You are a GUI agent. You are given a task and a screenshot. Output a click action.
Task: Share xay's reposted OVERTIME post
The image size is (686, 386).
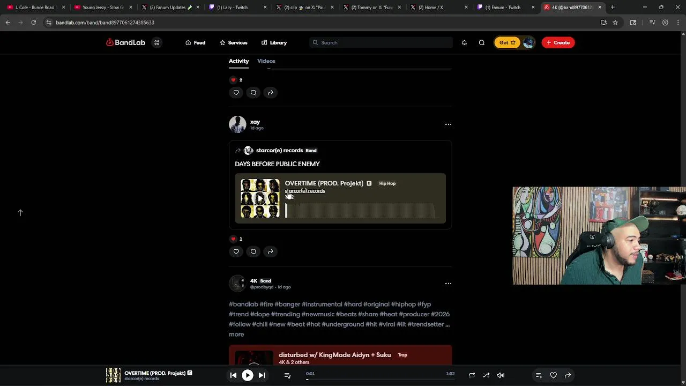pos(270,251)
